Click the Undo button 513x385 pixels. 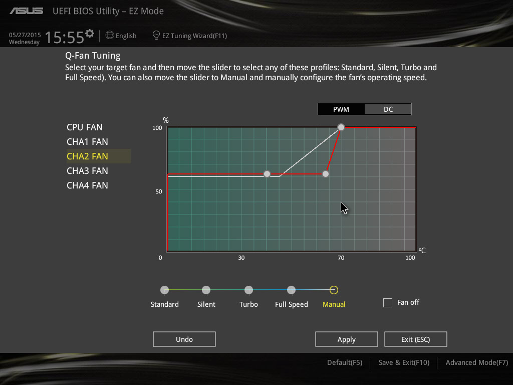(184, 339)
